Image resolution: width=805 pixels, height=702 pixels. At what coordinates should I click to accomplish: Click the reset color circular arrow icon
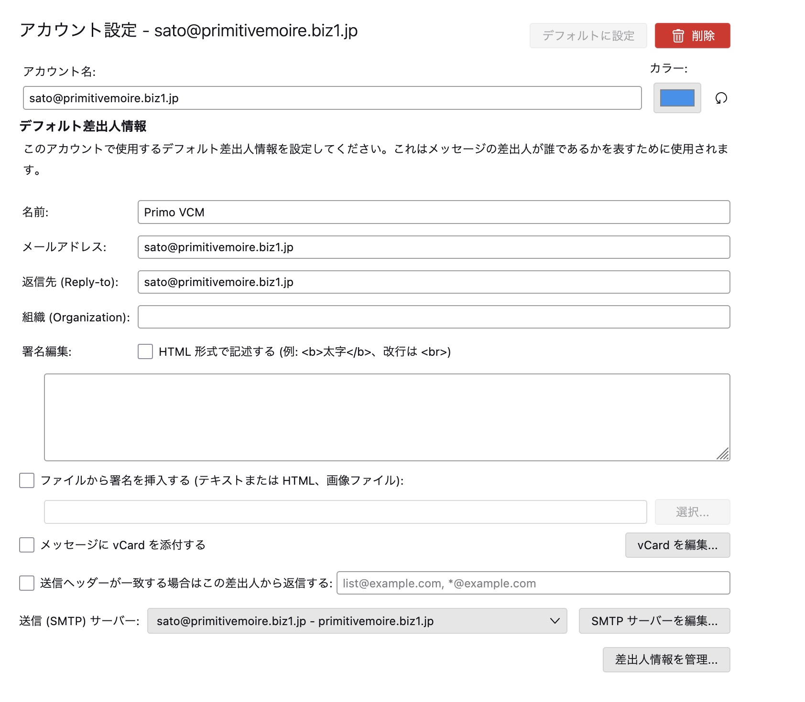[x=721, y=98]
